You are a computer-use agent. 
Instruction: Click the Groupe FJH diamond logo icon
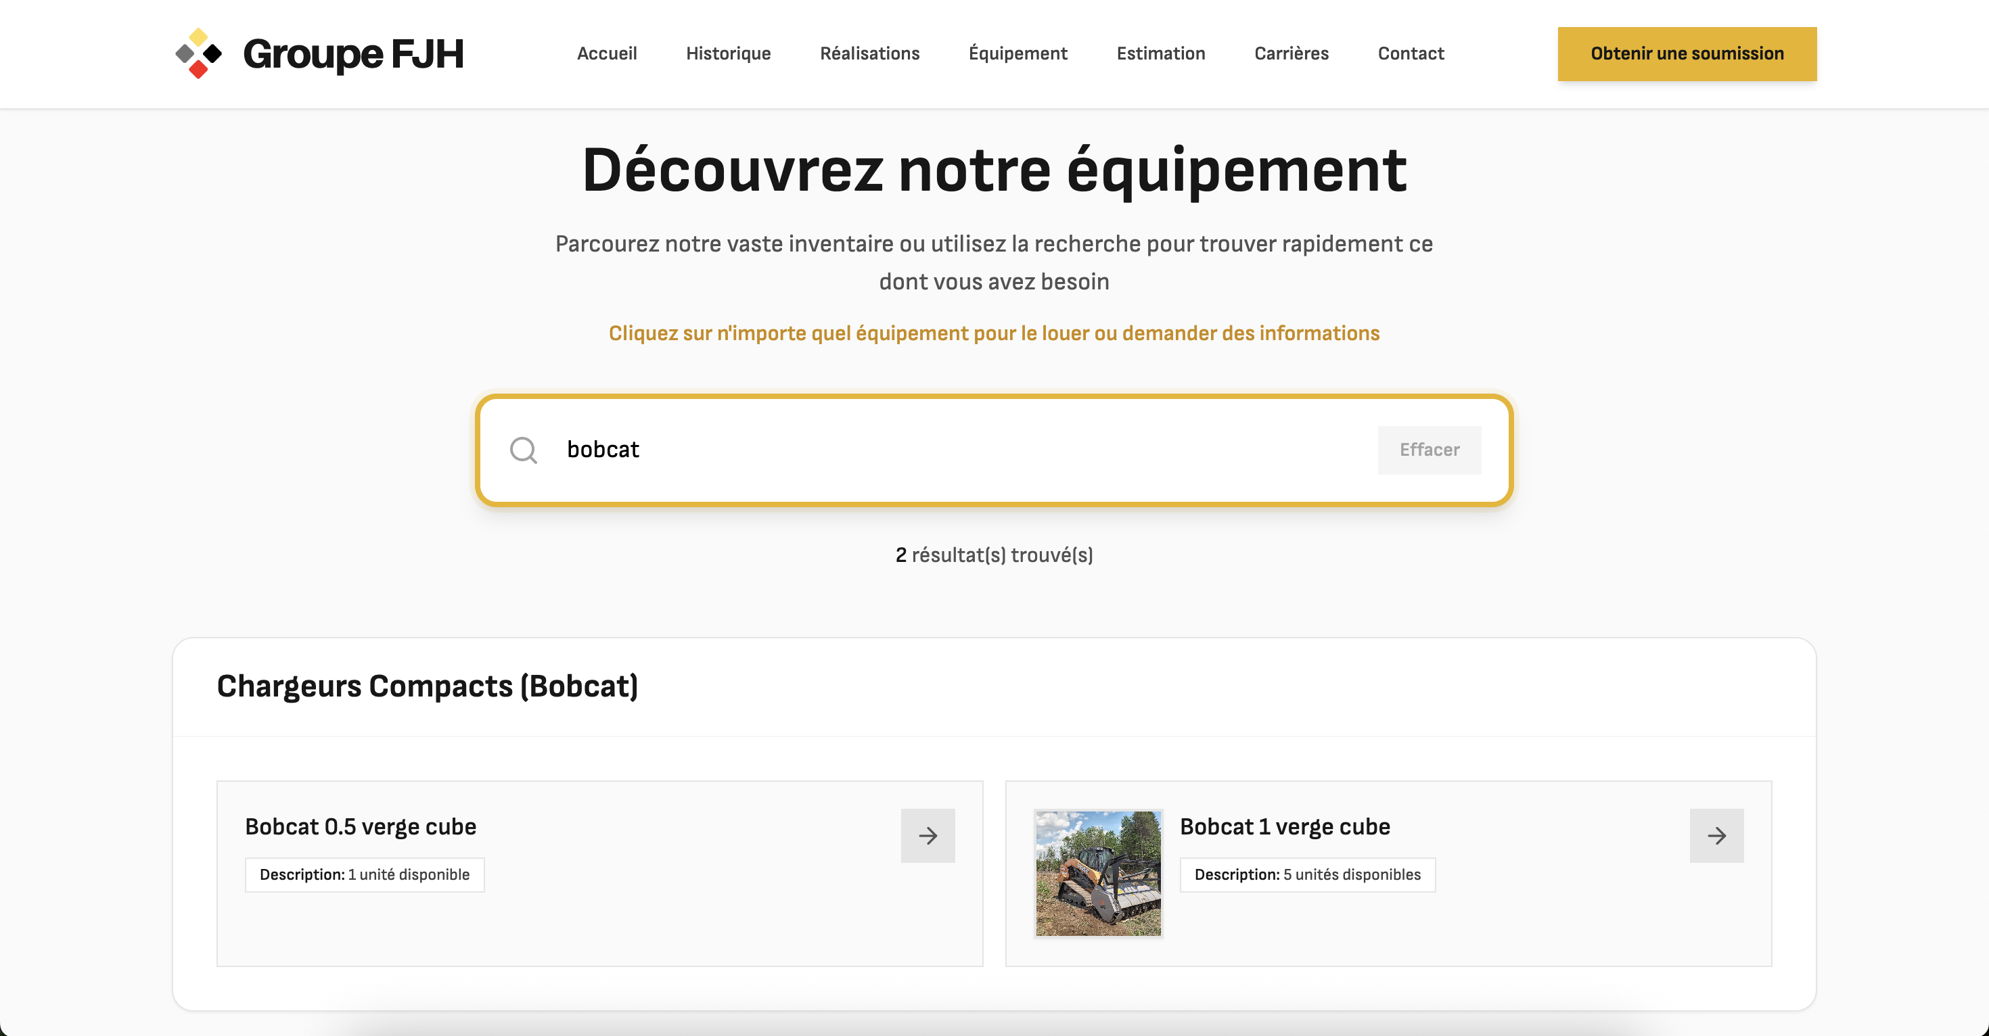tap(198, 53)
